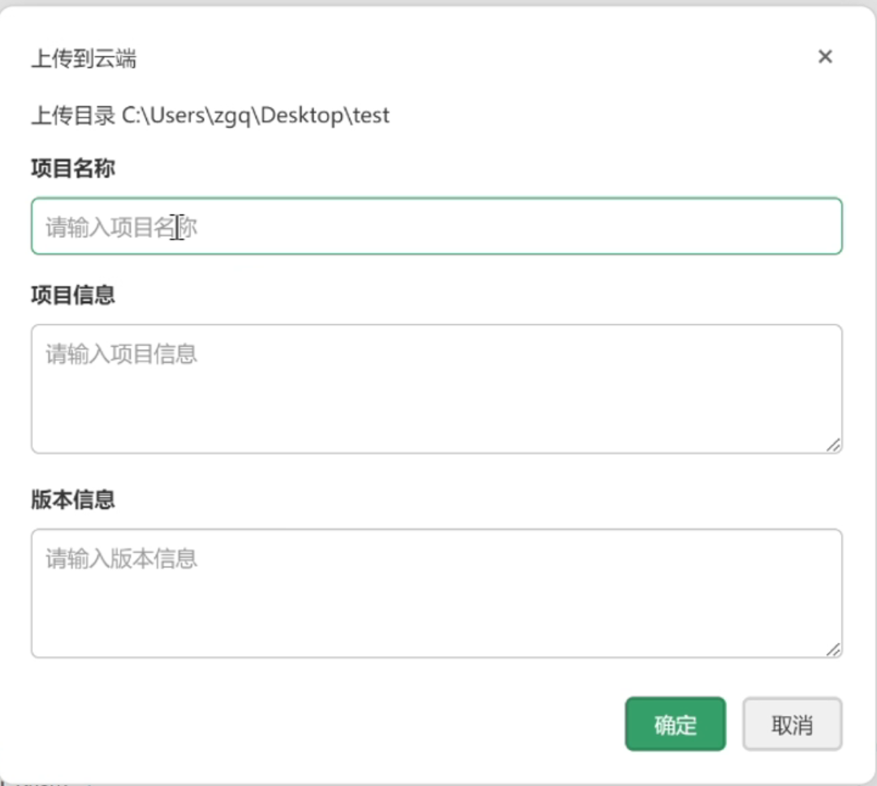Cancel the upload with 取消 button

[x=792, y=724]
